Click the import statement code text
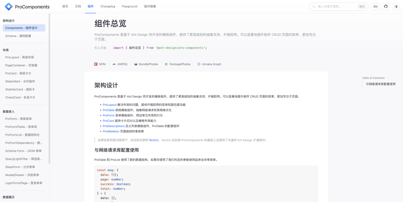The image size is (403, 202). [x=160, y=48]
